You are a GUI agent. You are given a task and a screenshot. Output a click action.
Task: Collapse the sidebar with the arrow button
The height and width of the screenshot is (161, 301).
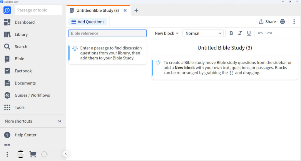tap(66, 154)
